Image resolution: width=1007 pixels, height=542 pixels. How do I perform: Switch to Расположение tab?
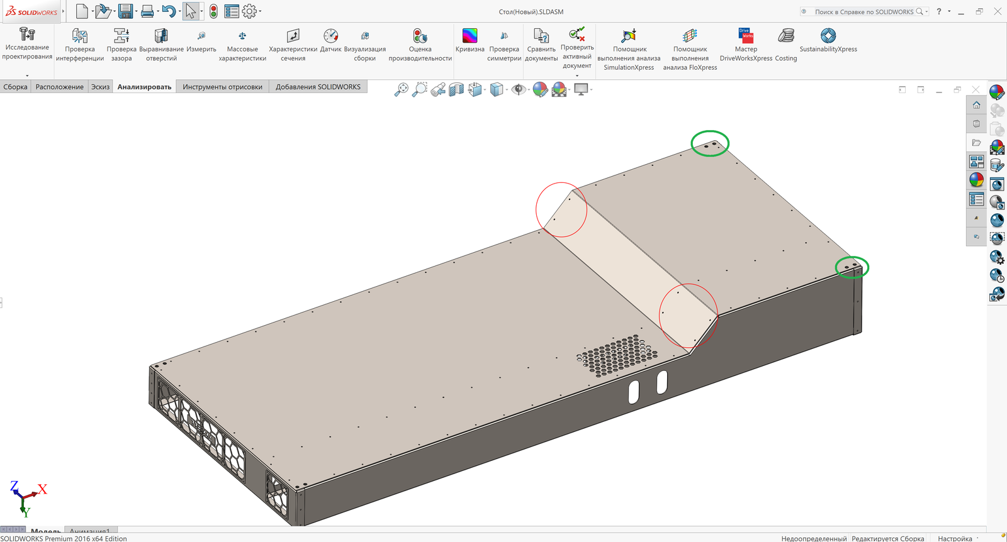point(59,87)
